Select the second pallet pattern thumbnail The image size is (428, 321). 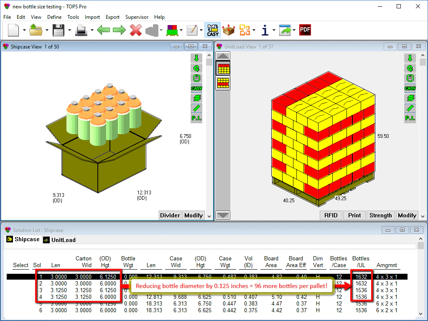pos(223,82)
